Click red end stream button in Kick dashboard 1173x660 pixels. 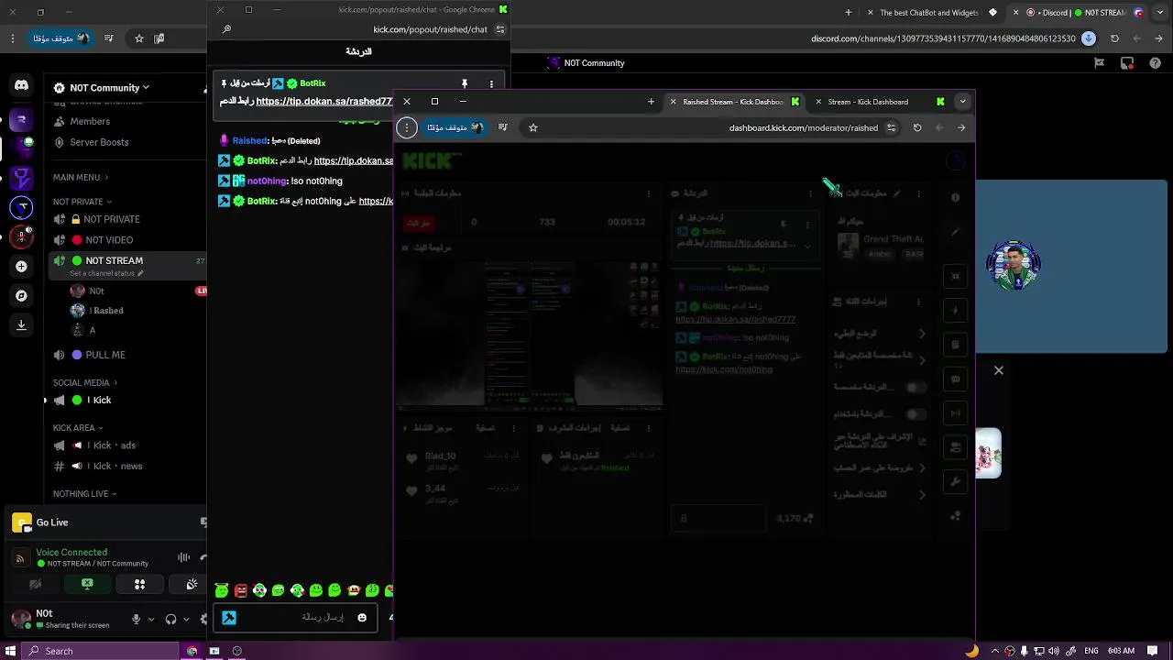point(419,223)
